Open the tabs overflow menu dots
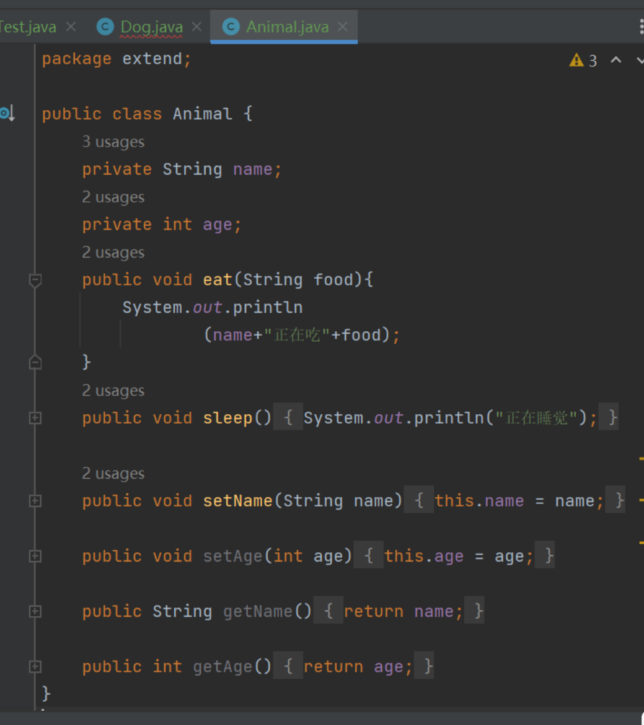This screenshot has height=725, width=644. tap(642, 27)
